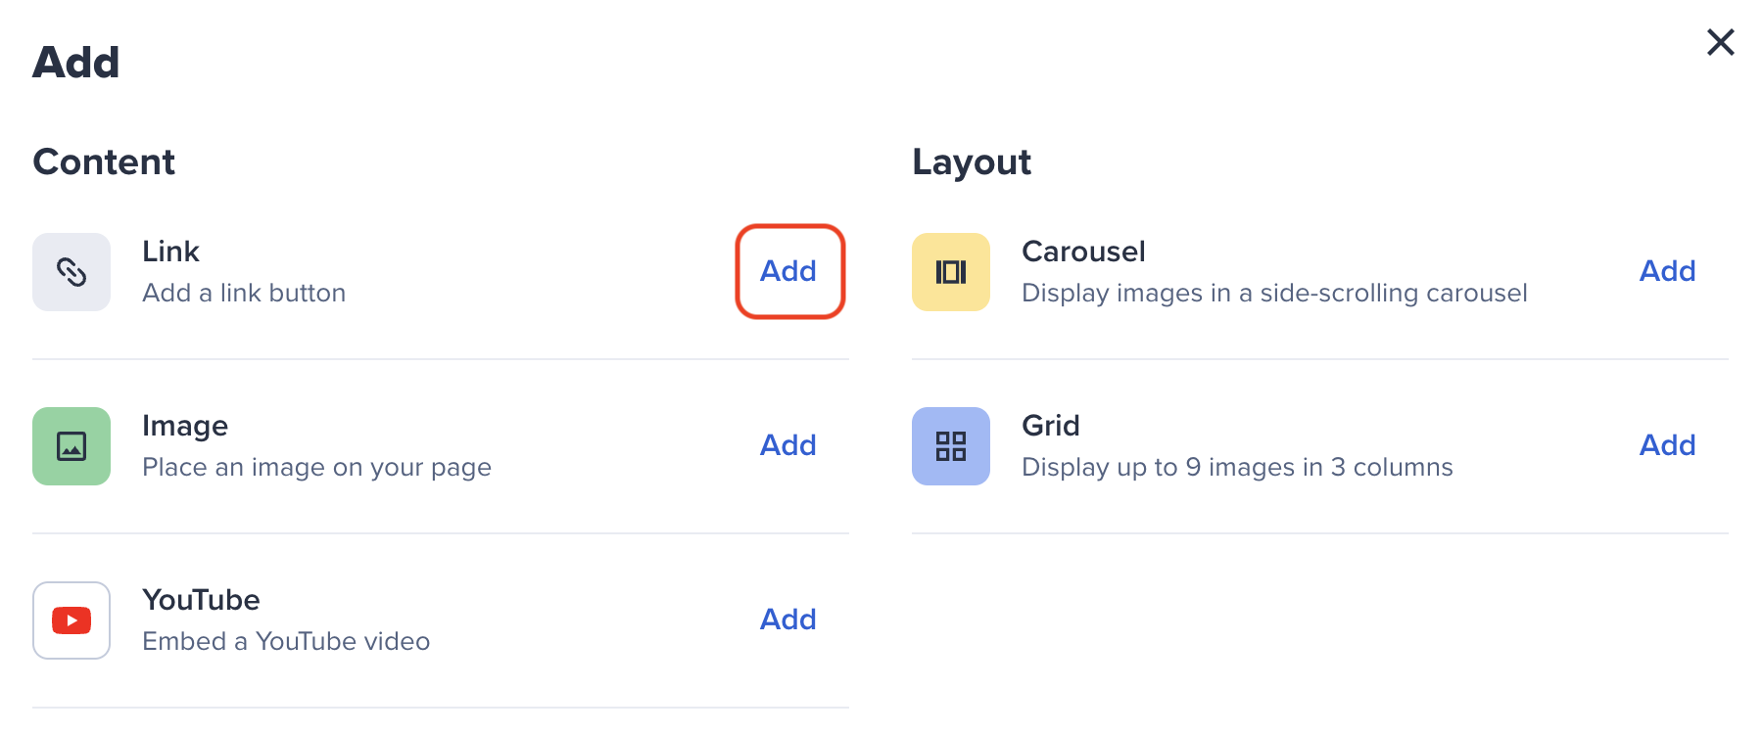Click the yellow Carousel icon
1763x734 pixels.
950,272
